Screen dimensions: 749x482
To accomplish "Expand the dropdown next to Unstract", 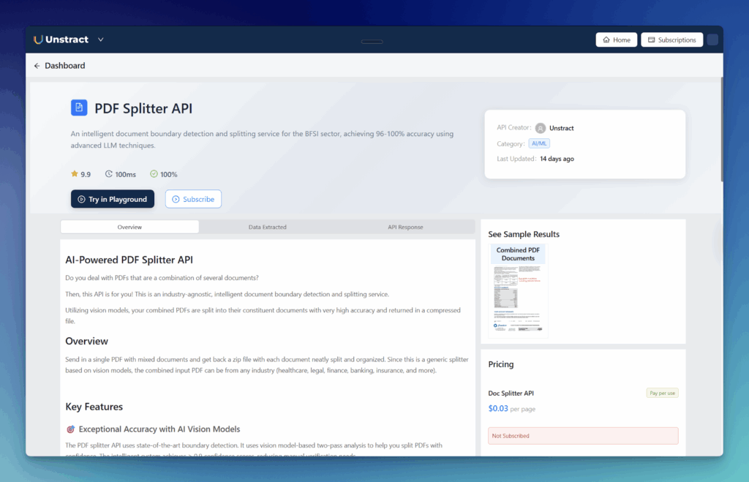I will point(100,39).
